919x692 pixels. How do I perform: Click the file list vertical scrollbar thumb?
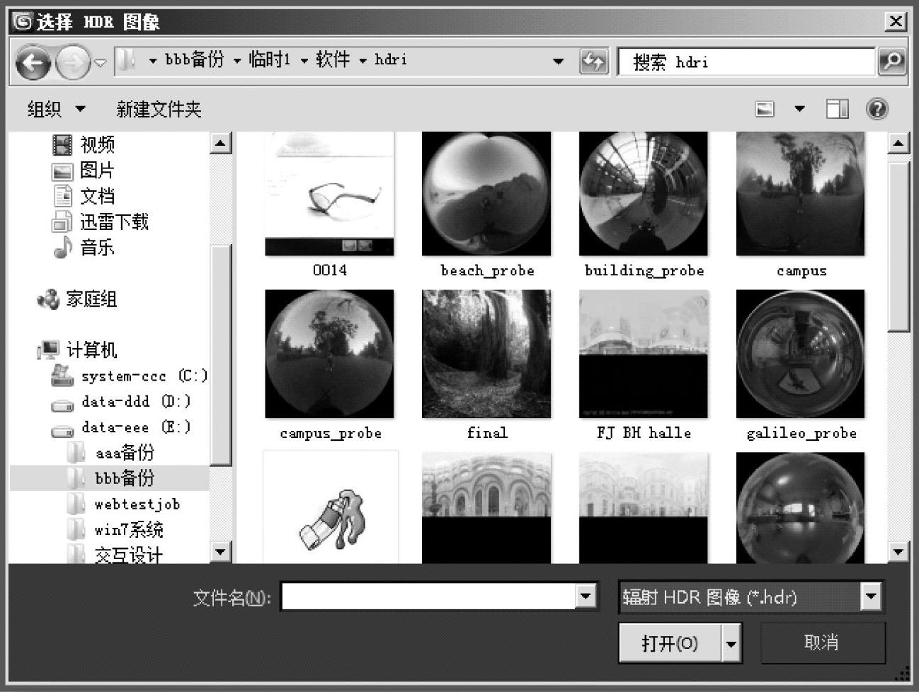click(x=898, y=246)
